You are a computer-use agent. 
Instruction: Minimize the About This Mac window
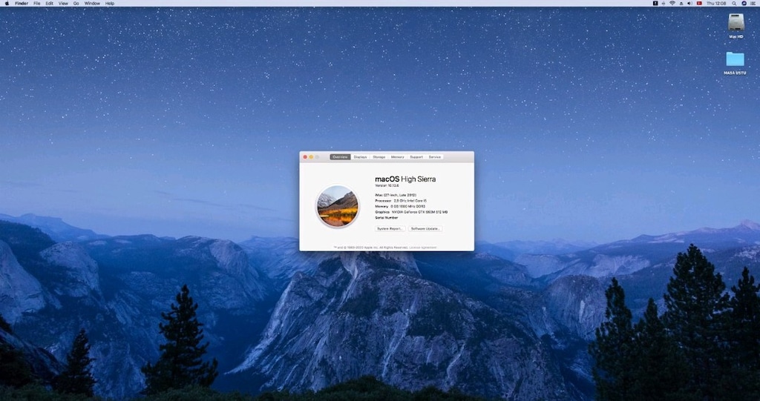(311, 157)
